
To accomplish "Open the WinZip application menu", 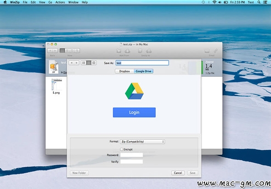I will 15,2.
